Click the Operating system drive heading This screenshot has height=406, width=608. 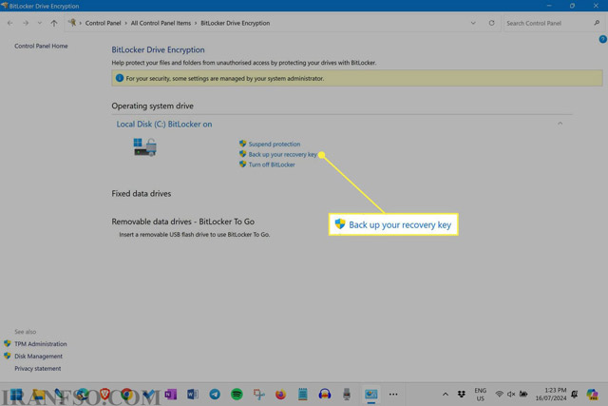[152, 106]
